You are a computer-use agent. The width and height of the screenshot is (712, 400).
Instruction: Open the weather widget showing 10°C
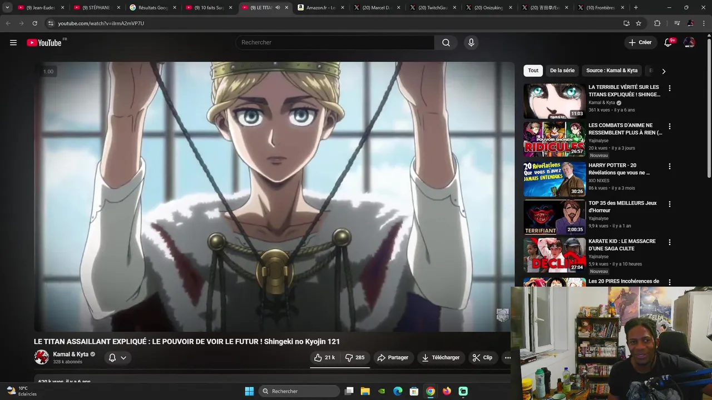point(21,391)
